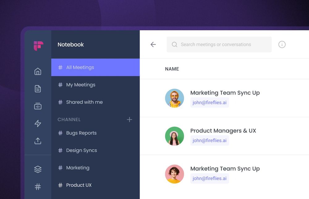Select the Notebook document icon in sidebar

(38, 88)
